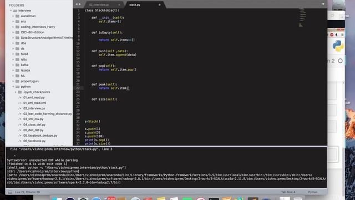Close the 02_interview.py tab
Viewport: 355px width, 200px height.
click(119, 5)
